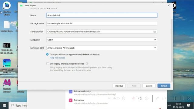Click the Help me choose link

click(x=57, y=58)
